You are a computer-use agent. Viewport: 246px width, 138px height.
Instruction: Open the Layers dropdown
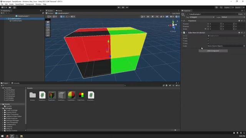tap(229, 7)
